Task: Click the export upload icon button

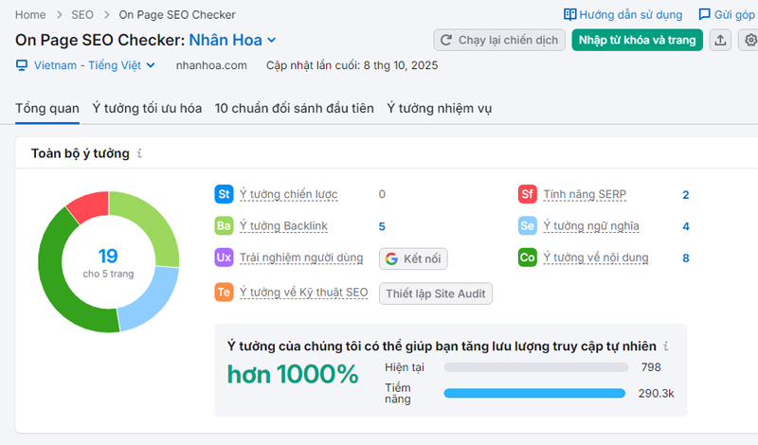Action: coord(720,40)
